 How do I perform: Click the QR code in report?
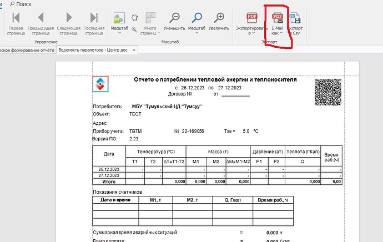pos(328,92)
